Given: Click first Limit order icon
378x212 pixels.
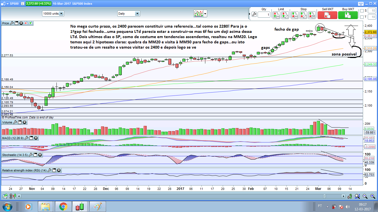Looking at the screenshot, I should tap(276, 15).
